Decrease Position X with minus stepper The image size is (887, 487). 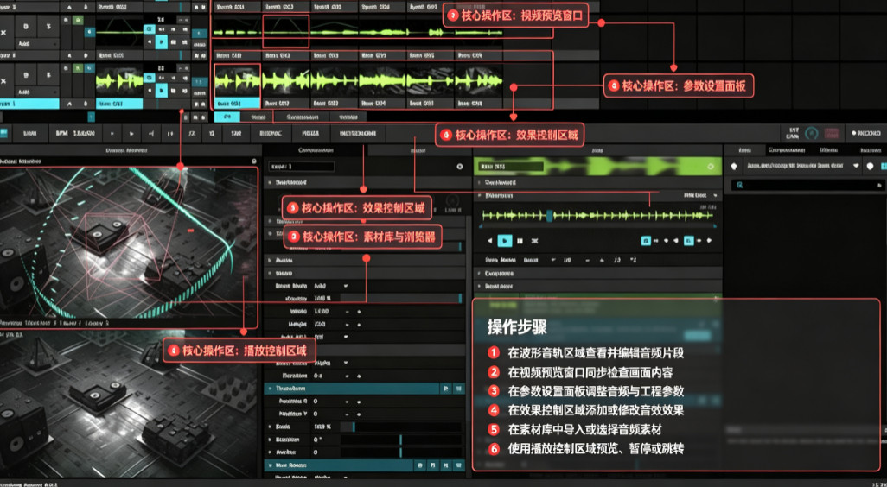(347, 402)
